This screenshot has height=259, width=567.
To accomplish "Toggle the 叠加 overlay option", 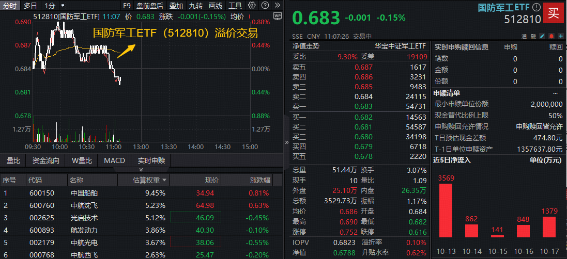I will tap(176, 6).
